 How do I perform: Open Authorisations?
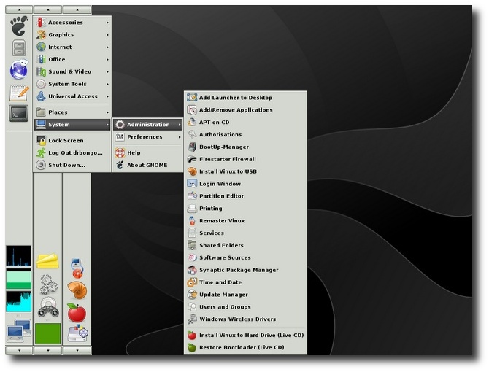point(245,135)
